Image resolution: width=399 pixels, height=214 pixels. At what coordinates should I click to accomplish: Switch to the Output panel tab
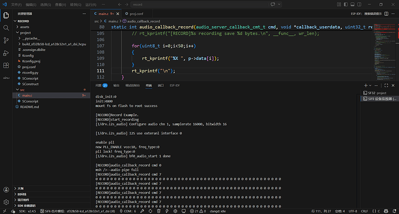point(116,86)
